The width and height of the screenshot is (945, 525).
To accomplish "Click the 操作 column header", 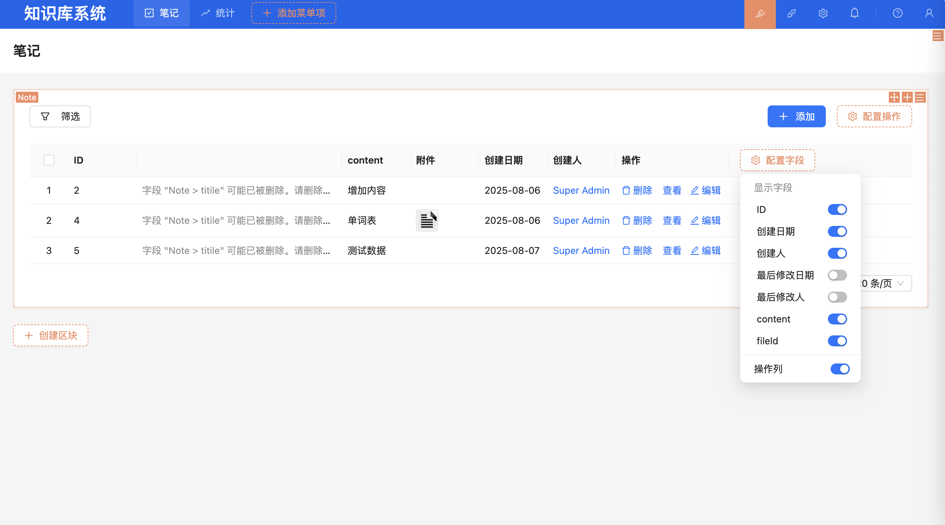I will pos(631,160).
